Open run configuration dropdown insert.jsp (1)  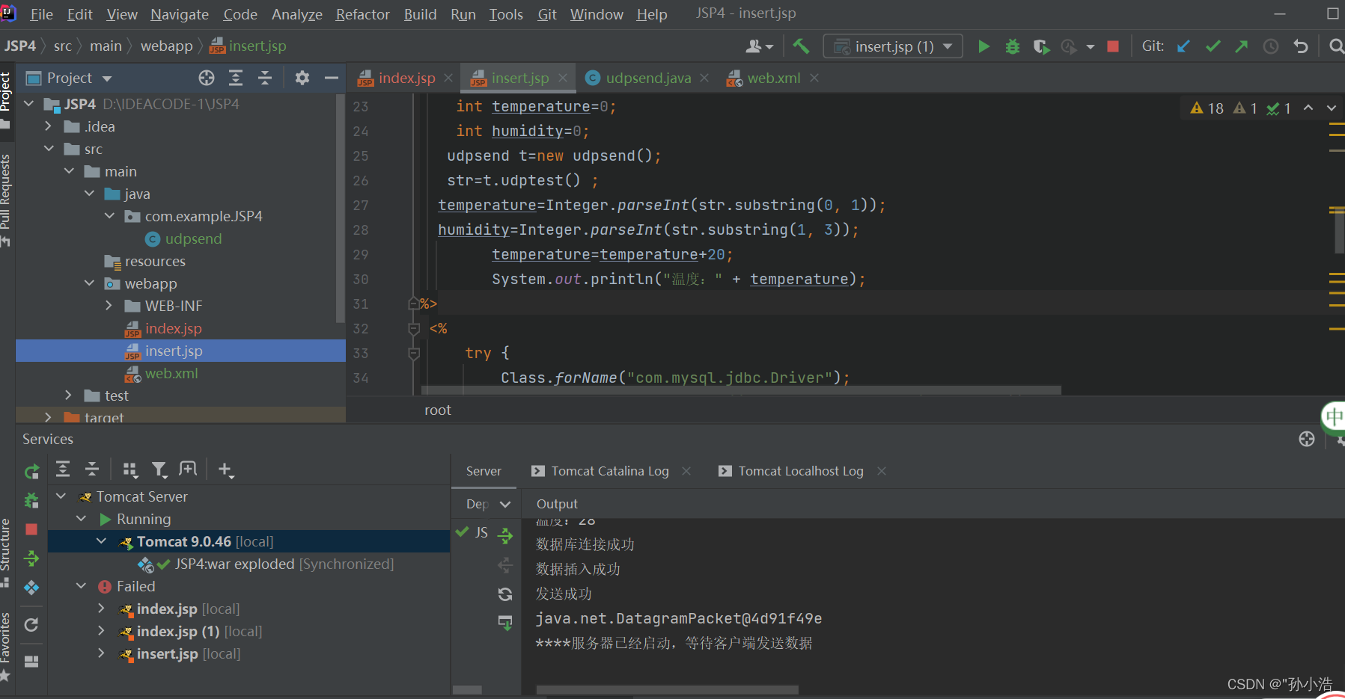pyautogui.click(x=893, y=46)
